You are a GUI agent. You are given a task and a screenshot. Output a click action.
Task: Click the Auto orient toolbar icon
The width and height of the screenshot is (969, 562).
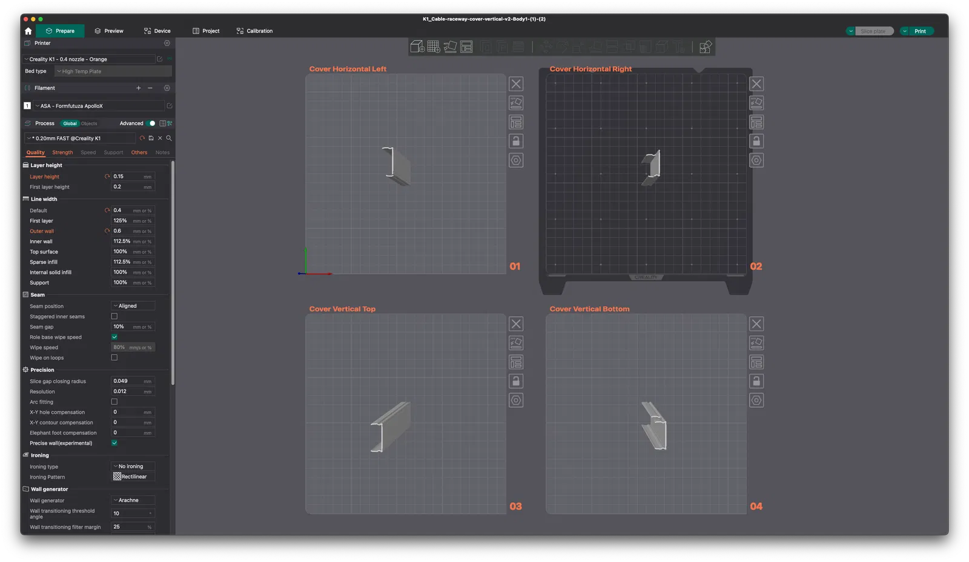450,47
